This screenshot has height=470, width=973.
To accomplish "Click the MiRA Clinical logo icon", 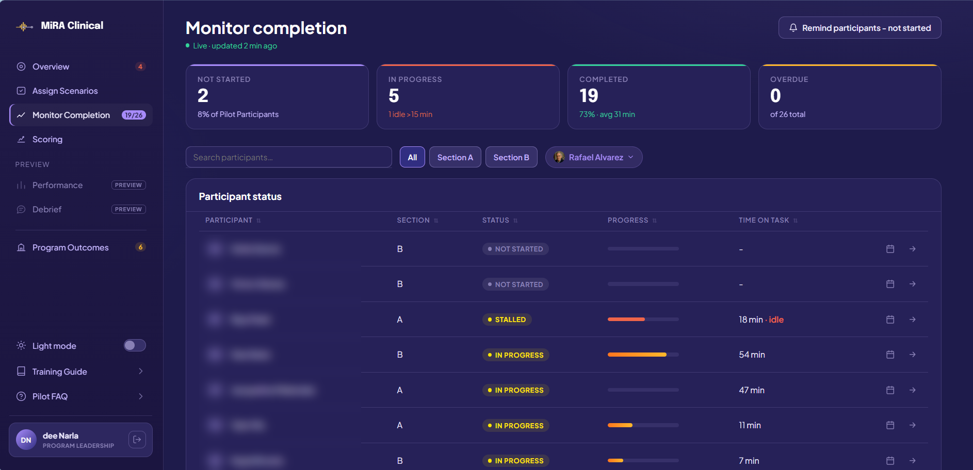I will point(24,26).
